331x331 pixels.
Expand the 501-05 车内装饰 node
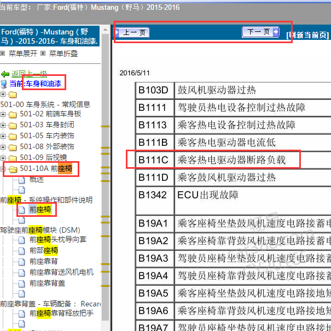coord(3,136)
